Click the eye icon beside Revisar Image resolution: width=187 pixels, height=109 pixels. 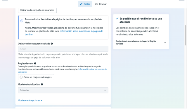click(96, 4)
